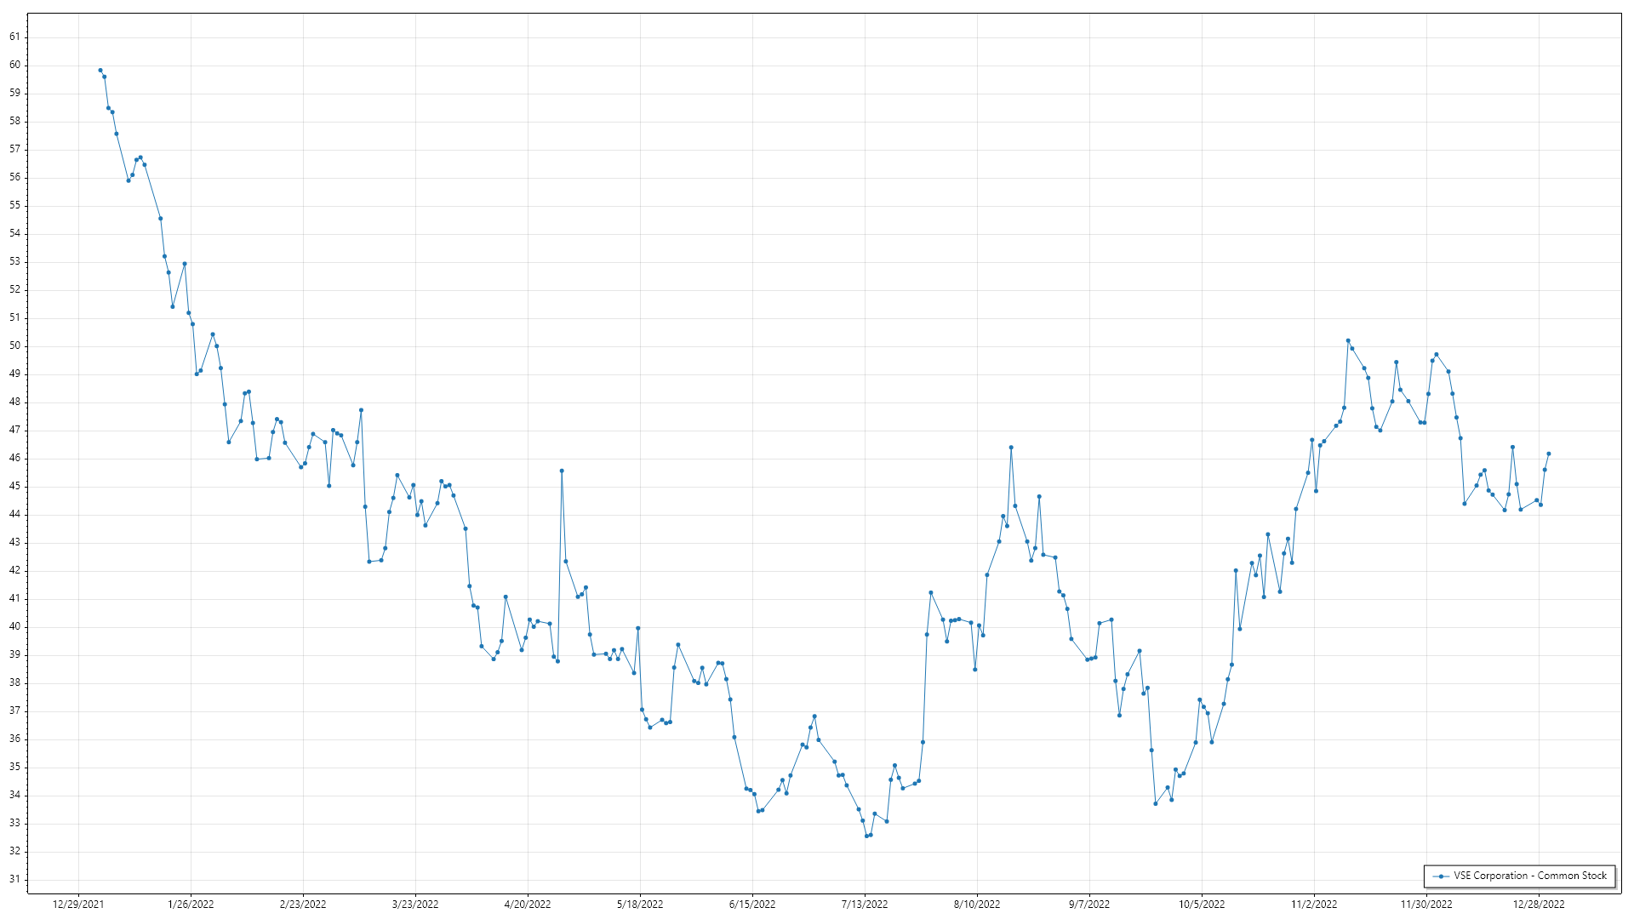Click the 8/10/2022 date label
Image resolution: width=1634 pixels, height=919 pixels.
(977, 904)
